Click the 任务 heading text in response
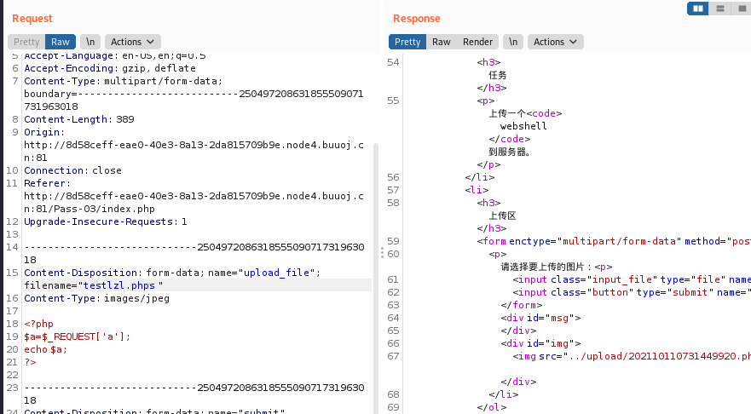Viewport: 751px width, 414px height. point(498,75)
